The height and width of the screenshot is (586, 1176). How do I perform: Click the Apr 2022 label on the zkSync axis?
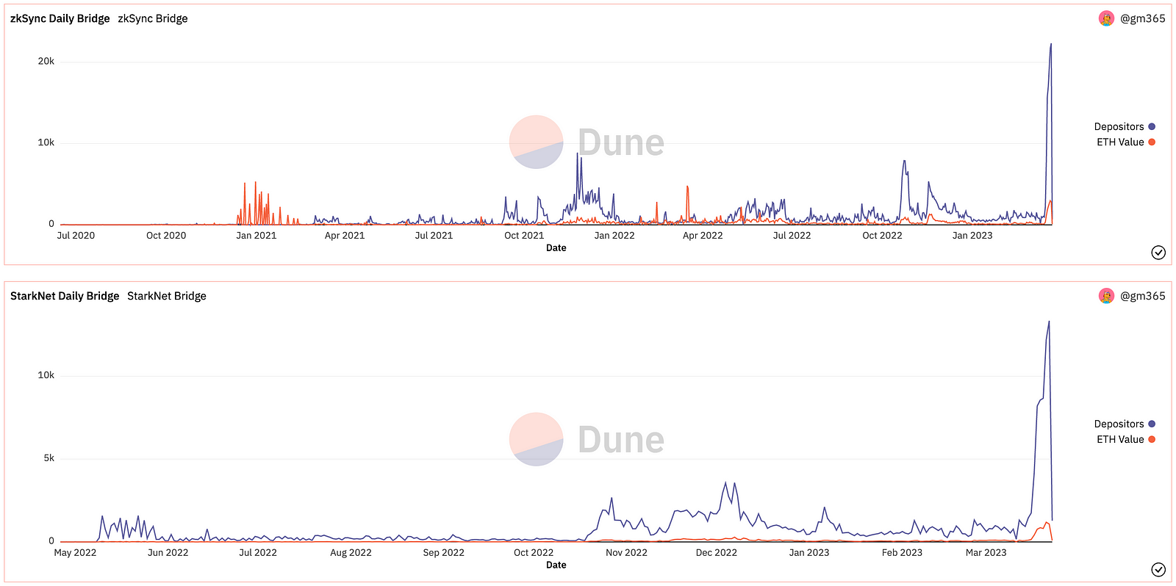pyautogui.click(x=703, y=236)
